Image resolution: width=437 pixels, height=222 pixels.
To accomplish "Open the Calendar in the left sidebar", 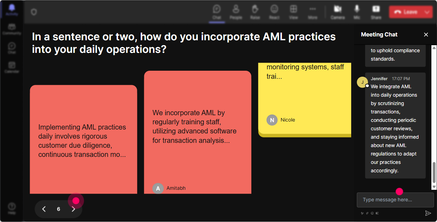I will pyautogui.click(x=12, y=67).
